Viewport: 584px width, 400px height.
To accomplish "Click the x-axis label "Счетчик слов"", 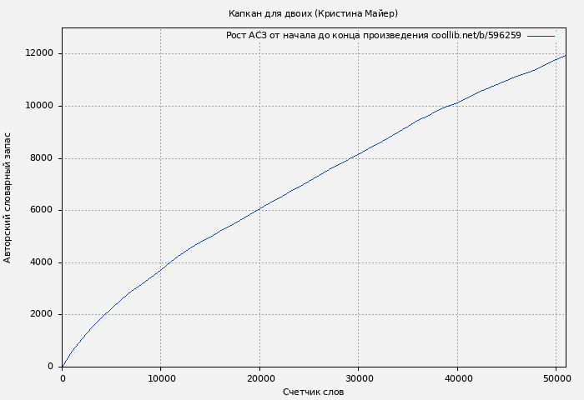I will click(x=313, y=392).
